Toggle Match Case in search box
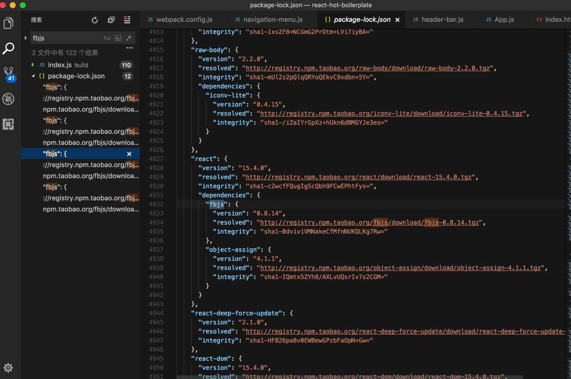 pos(106,38)
